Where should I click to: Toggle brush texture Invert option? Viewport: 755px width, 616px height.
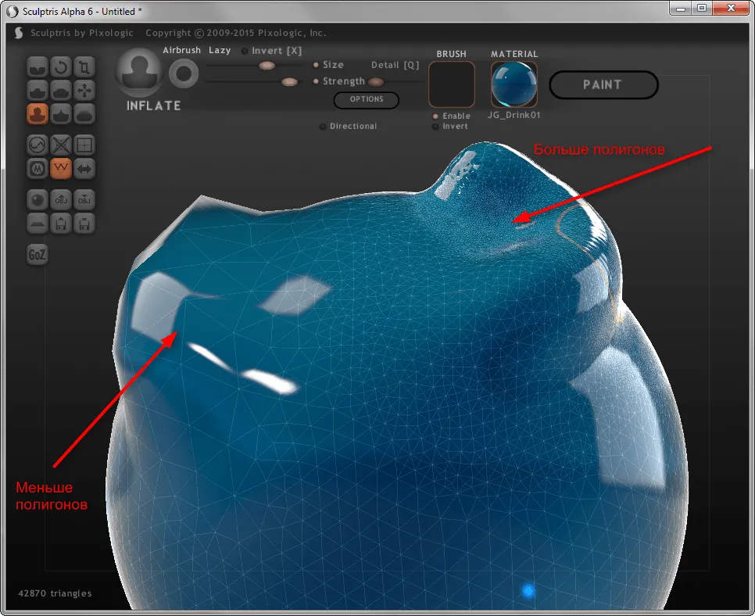(450, 126)
